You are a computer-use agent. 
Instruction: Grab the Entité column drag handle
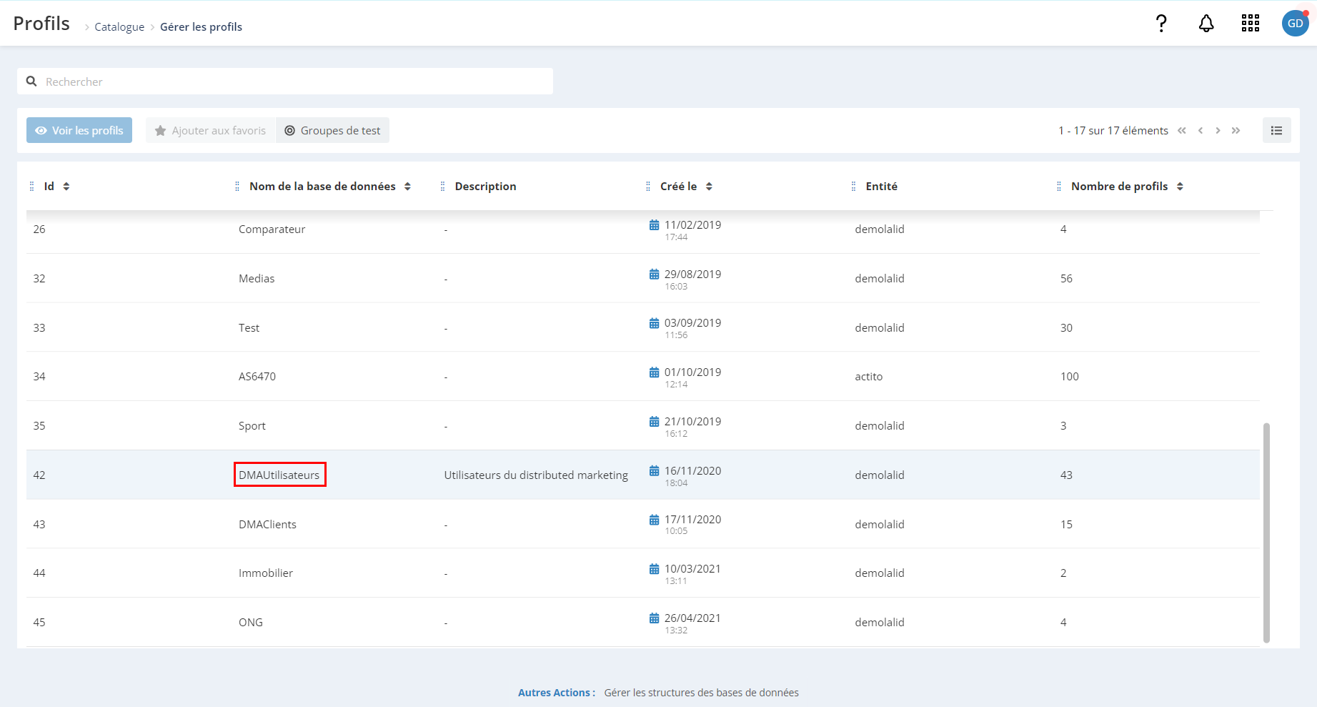pyautogui.click(x=853, y=187)
